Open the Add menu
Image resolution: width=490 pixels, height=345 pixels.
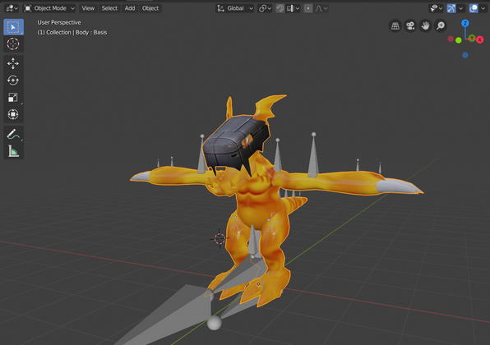[130, 8]
